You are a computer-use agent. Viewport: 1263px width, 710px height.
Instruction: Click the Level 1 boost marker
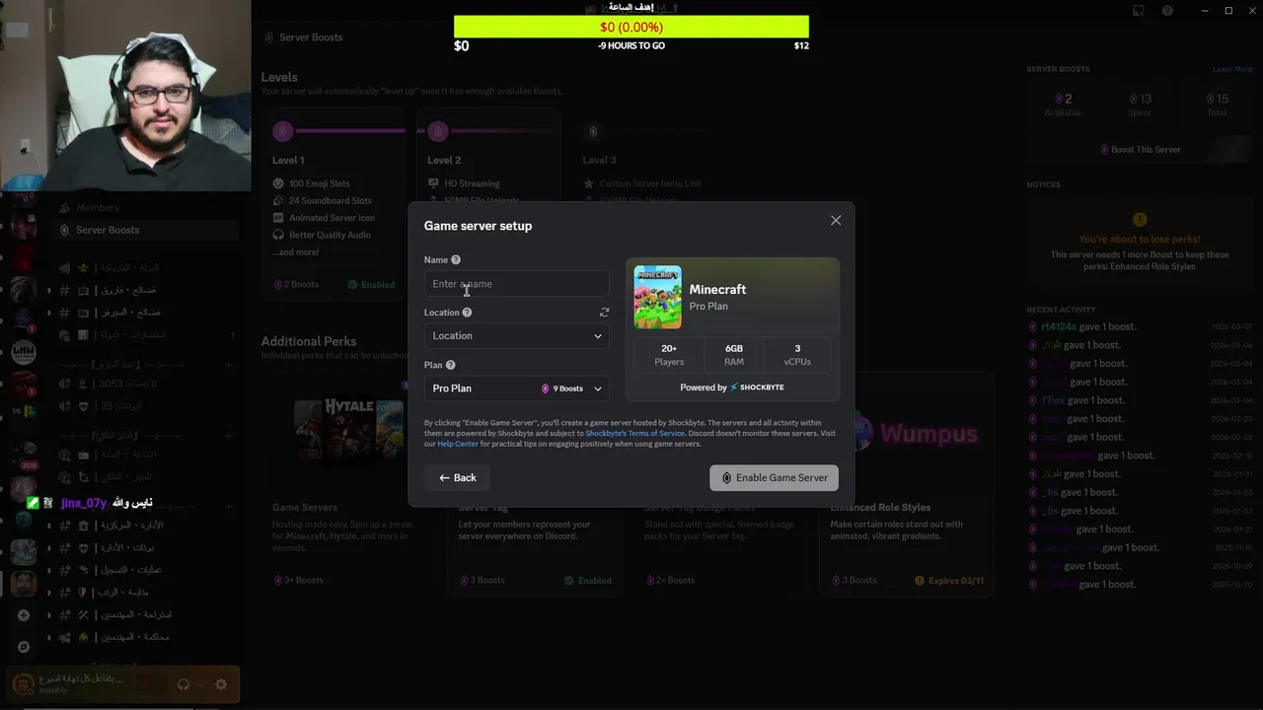click(x=283, y=131)
